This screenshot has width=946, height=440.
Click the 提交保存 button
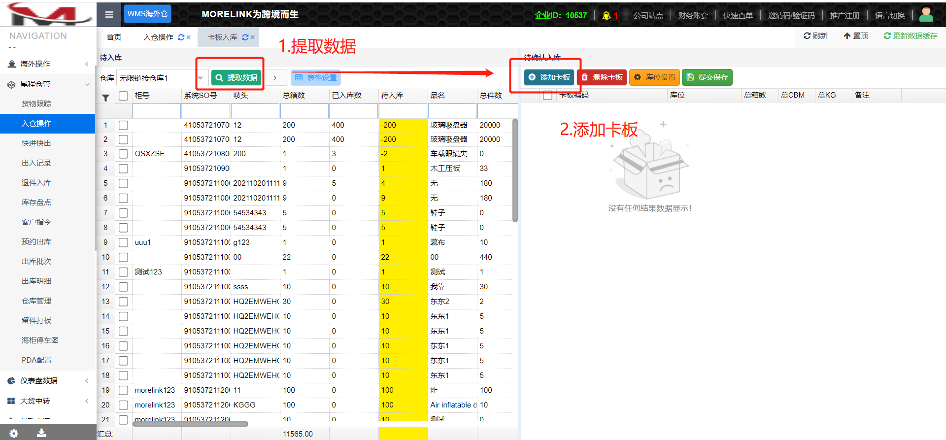click(707, 77)
